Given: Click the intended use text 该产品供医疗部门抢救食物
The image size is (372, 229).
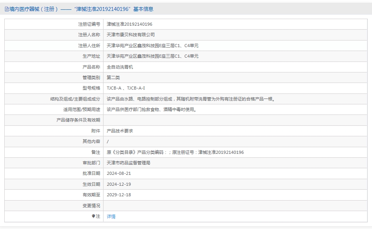Looking at the screenshot, I should (152, 109).
